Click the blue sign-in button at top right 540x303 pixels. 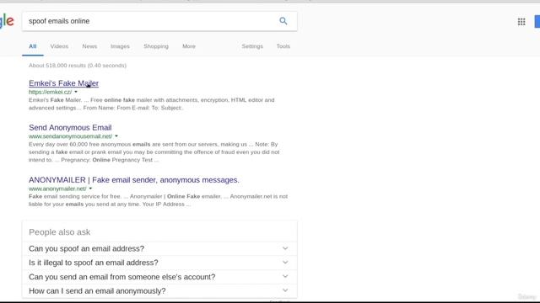(x=537, y=22)
